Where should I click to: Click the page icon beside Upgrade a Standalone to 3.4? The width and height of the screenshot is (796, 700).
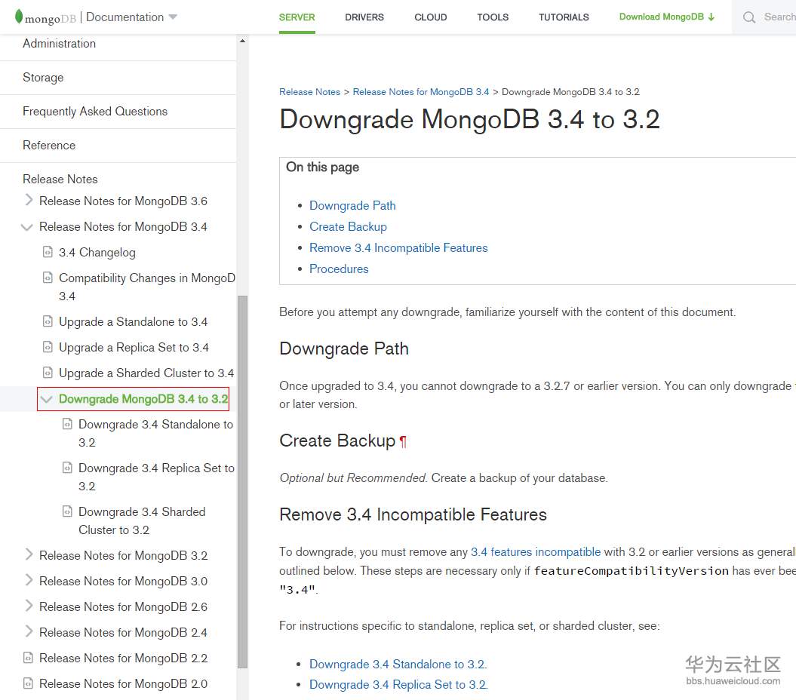(48, 321)
